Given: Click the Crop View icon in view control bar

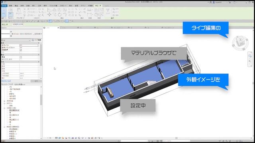Looking at the screenshot, I should [73, 138].
